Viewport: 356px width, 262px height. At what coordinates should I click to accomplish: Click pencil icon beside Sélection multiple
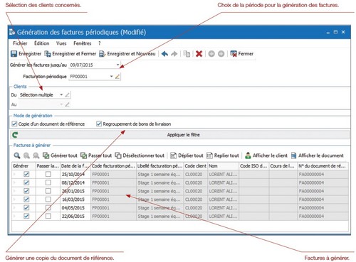click(x=67, y=95)
